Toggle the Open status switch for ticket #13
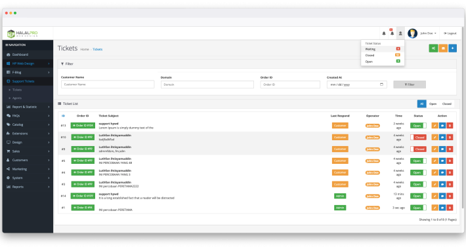Viewport: 466px width, 249px height. 418,126
